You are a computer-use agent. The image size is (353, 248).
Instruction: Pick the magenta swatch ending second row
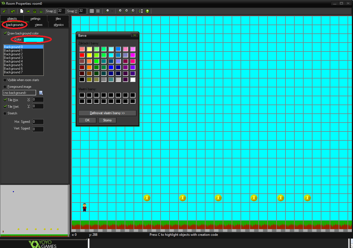(x=133, y=55)
